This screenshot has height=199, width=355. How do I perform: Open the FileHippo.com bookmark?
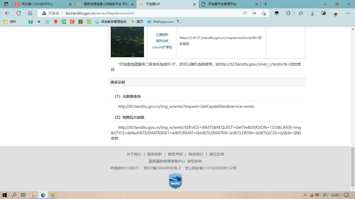[164, 22]
